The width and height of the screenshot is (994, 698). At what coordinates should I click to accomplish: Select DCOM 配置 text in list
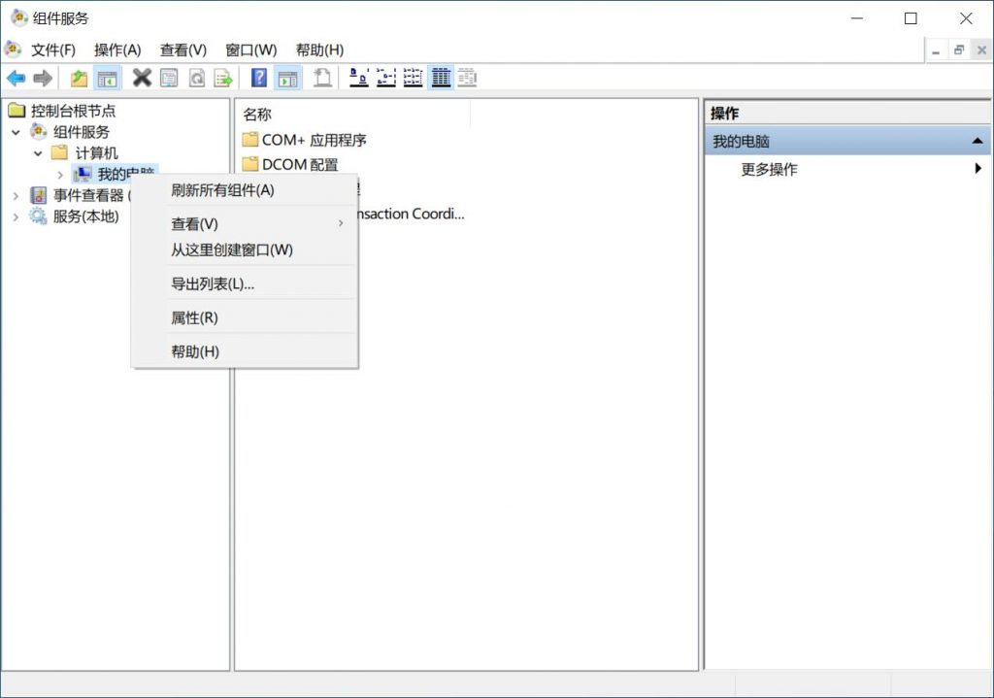[x=300, y=164]
